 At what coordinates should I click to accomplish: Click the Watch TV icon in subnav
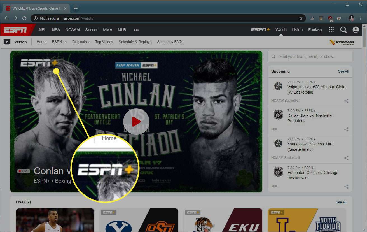7,42
